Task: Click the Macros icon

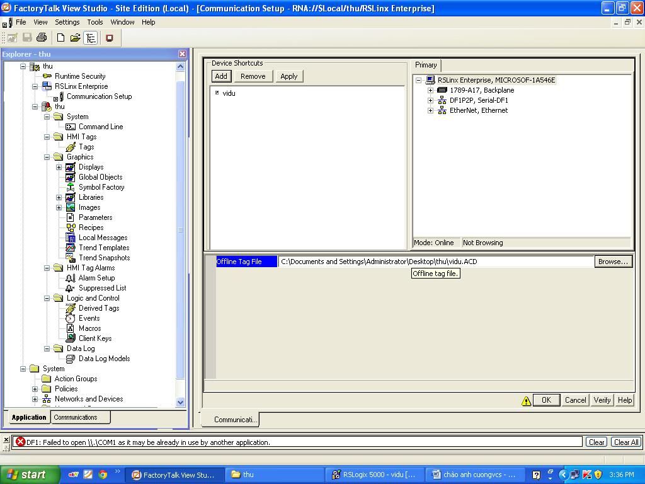Action: coord(71,328)
